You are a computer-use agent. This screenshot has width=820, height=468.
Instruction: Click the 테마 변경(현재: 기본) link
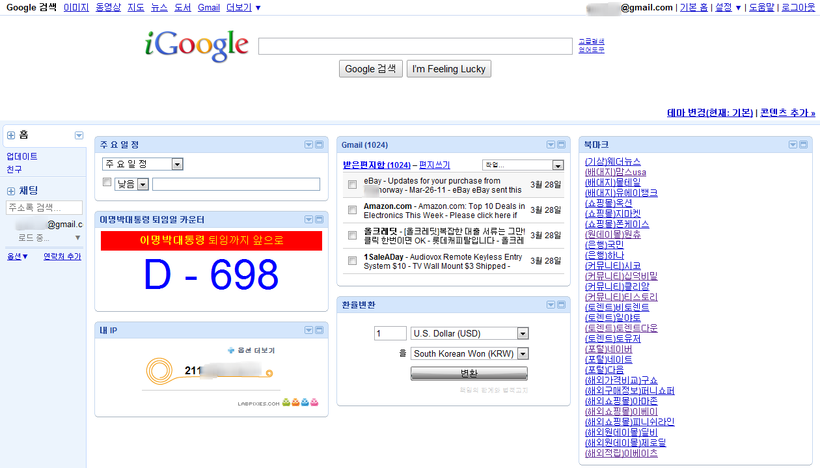point(710,113)
